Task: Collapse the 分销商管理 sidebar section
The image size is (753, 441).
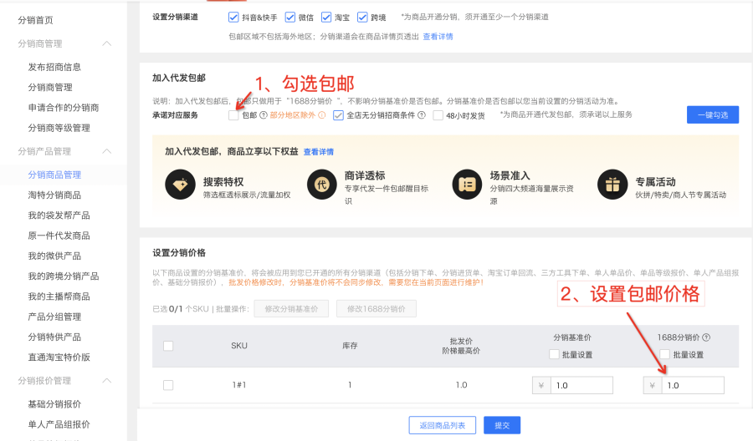Action: click(x=106, y=43)
